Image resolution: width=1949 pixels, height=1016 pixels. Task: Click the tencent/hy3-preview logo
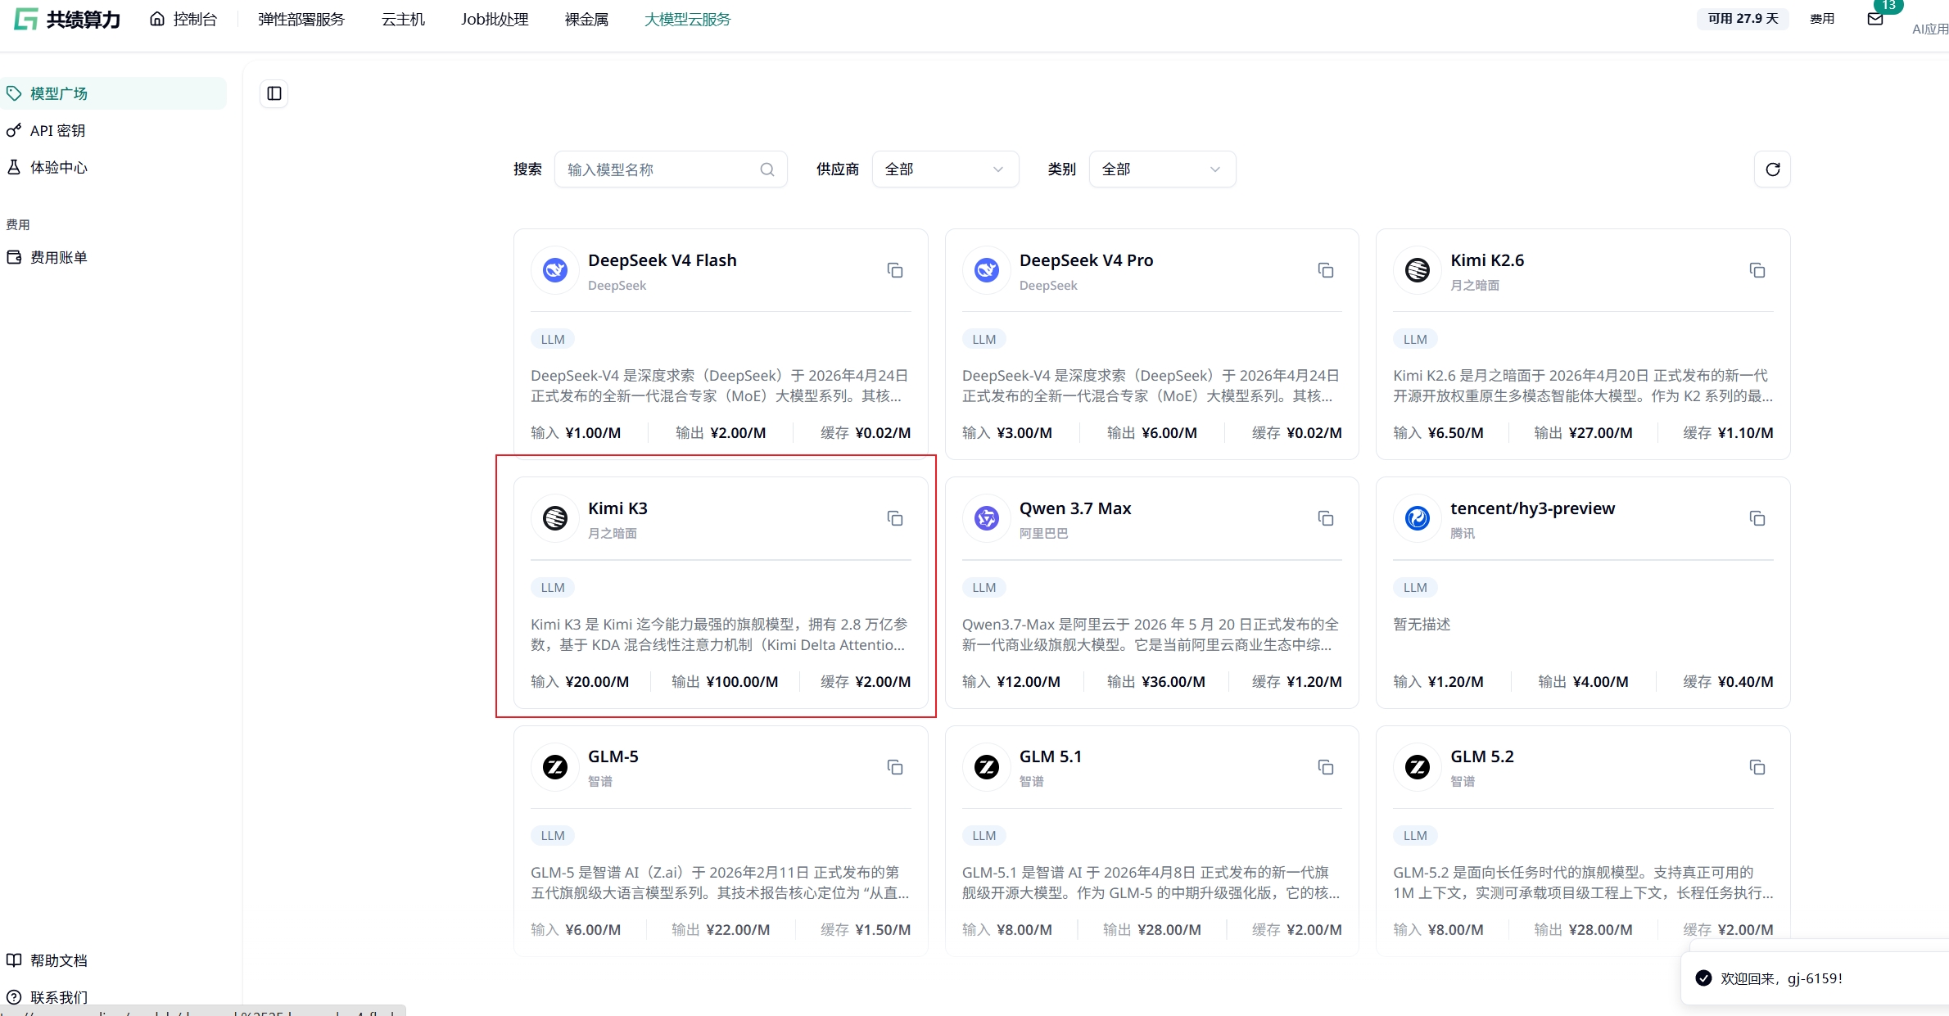(x=1418, y=518)
